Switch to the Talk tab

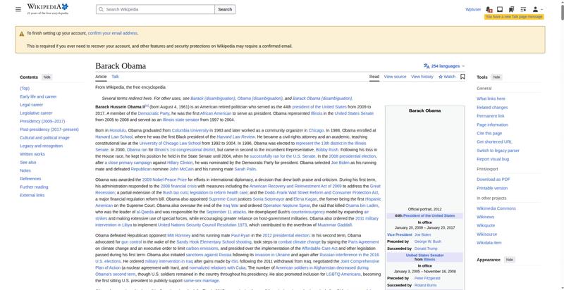coord(115,77)
